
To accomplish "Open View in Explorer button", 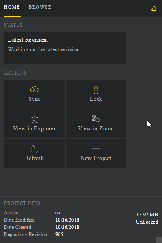I will (x=34, y=124).
